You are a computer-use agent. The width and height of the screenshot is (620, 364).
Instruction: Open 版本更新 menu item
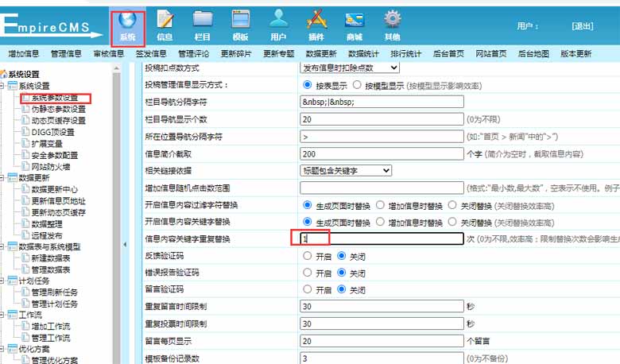coord(576,54)
